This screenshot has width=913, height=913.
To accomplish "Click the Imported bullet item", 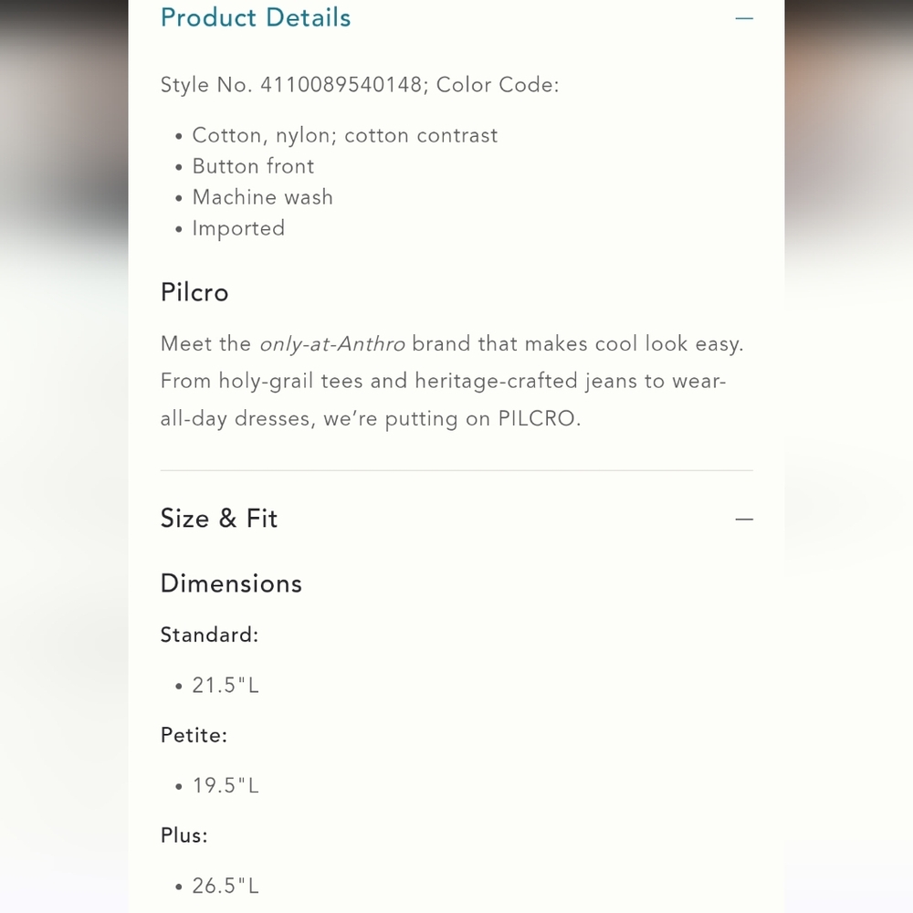I will [238, 229].
